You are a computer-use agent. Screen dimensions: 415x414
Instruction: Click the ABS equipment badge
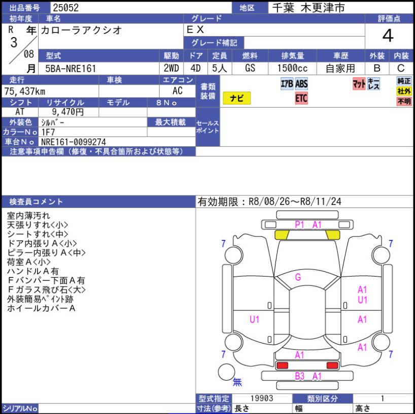[301, 84]
